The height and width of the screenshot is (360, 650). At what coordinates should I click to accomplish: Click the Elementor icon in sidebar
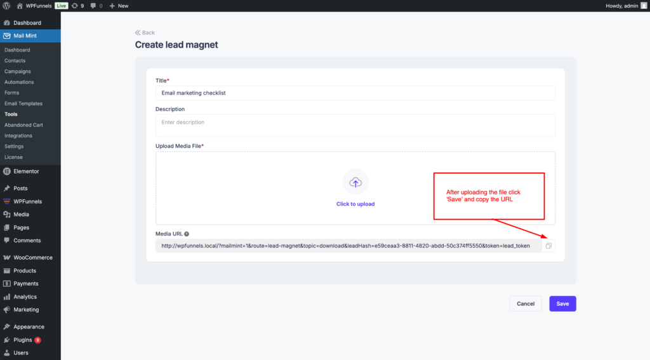(6, 171)
